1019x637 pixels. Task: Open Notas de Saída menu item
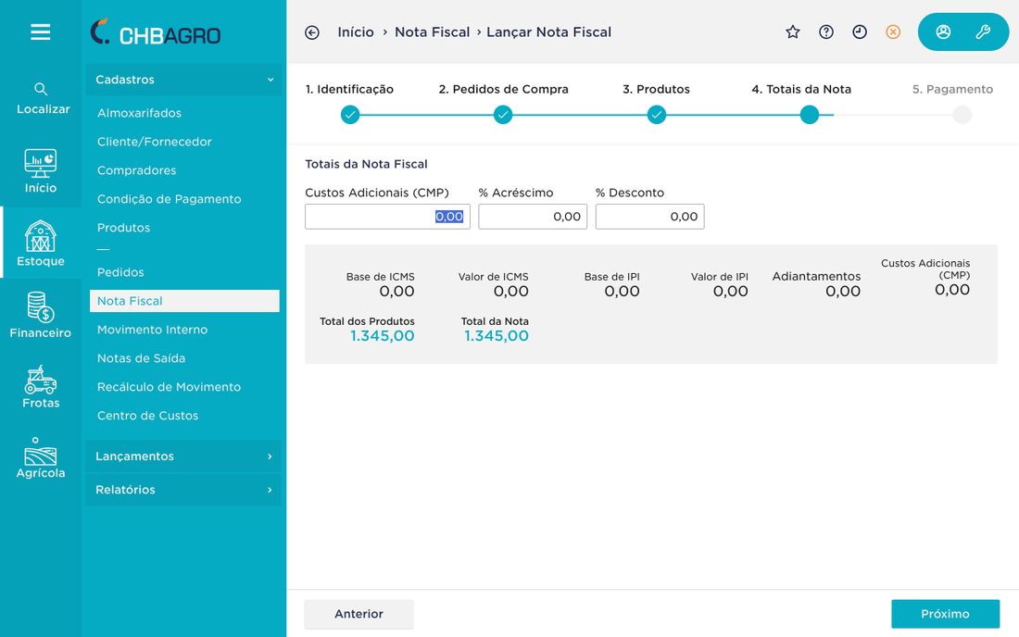[141, 358]
